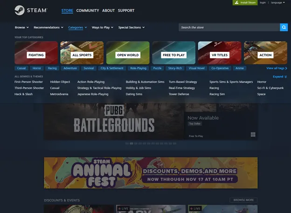
Task: Open Building & Automation Sims genre
Action: pyautogui.click(x=145, y=82)
